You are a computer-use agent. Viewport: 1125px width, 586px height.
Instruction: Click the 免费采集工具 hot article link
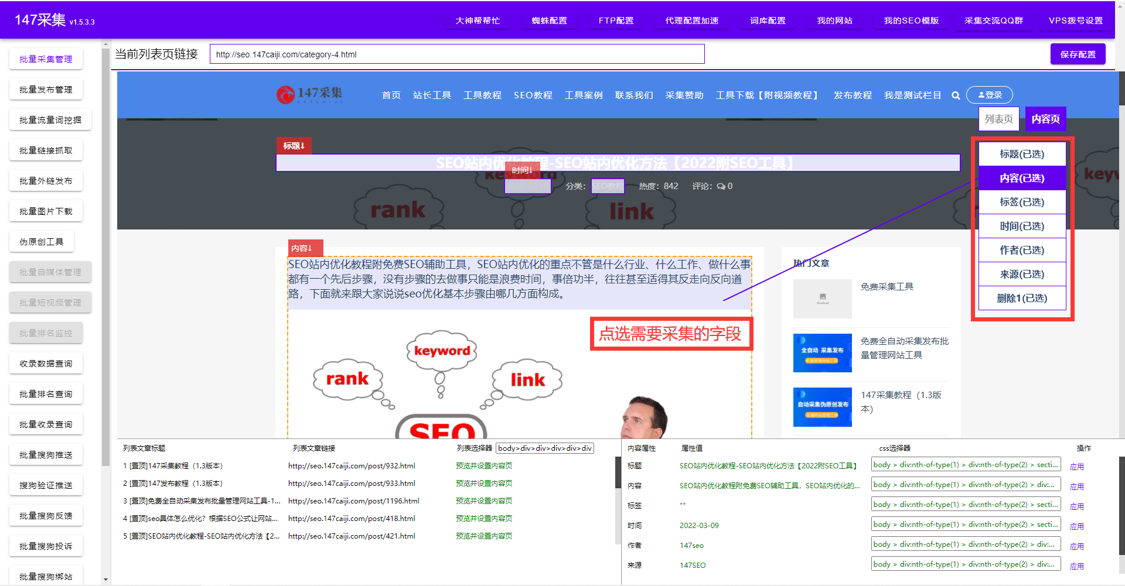pyautogui.click(x=887, y=287)
